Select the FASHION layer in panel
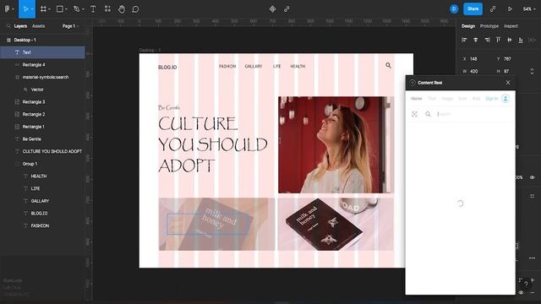The image size is (541, 304). (42, 226)
